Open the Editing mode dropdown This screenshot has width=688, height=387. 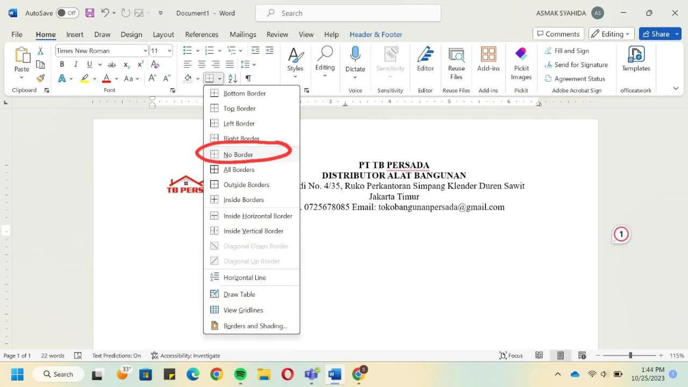(x=611, y=34)
